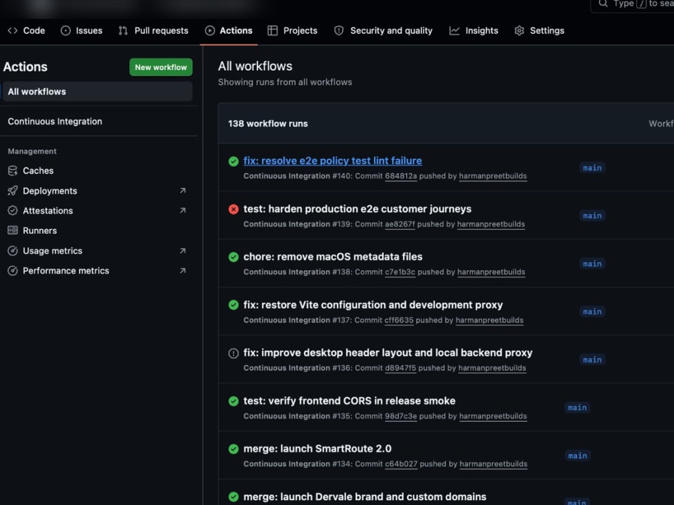Click the '138 workflow runs' heading text
Screen dimensions: 674x505
(268, 124)
